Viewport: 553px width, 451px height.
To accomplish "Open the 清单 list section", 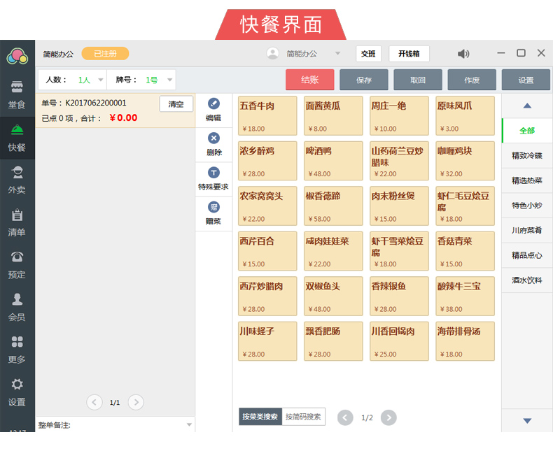I will pyautogui.click(x=17, y=222).
